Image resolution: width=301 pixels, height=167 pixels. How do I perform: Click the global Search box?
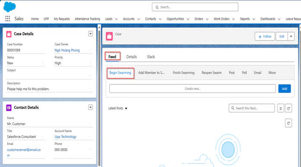point(195,7)
